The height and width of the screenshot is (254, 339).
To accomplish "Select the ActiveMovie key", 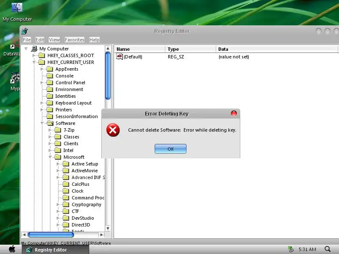I will (84, 171).
